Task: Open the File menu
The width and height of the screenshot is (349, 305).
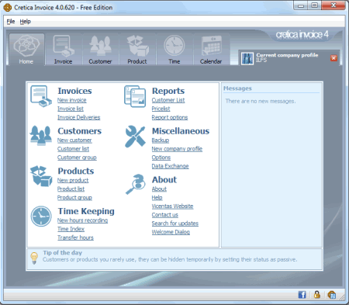Action: [x=11, y=22]
